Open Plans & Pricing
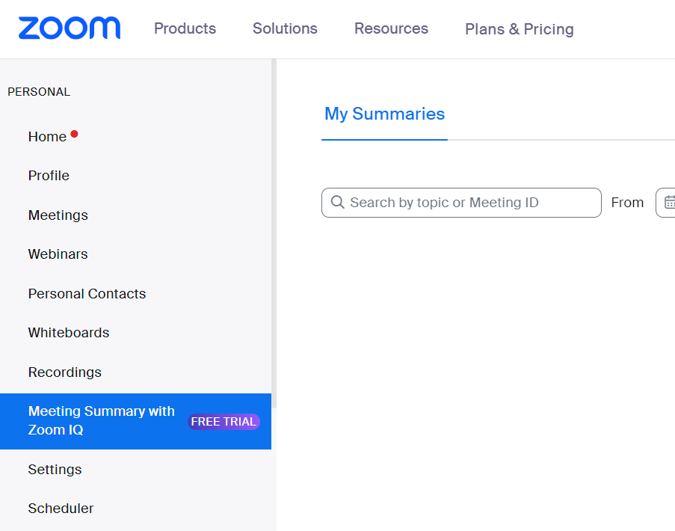Screen dimensions: 675x531 click(519, 29)
